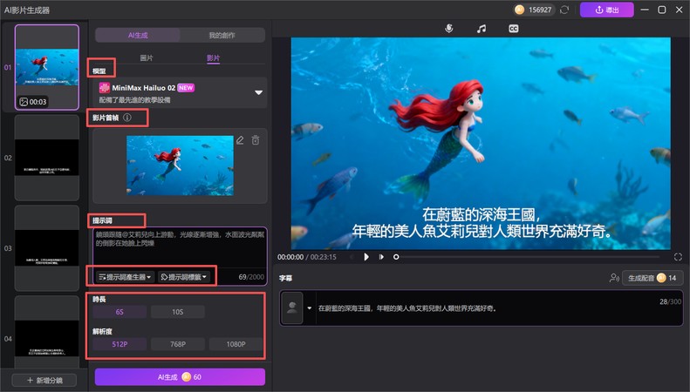Expand the MiniMax Hailuo 02 model dropdown
Screen dimensions: 690x392
pyautogui.click(x=258, y=91)
